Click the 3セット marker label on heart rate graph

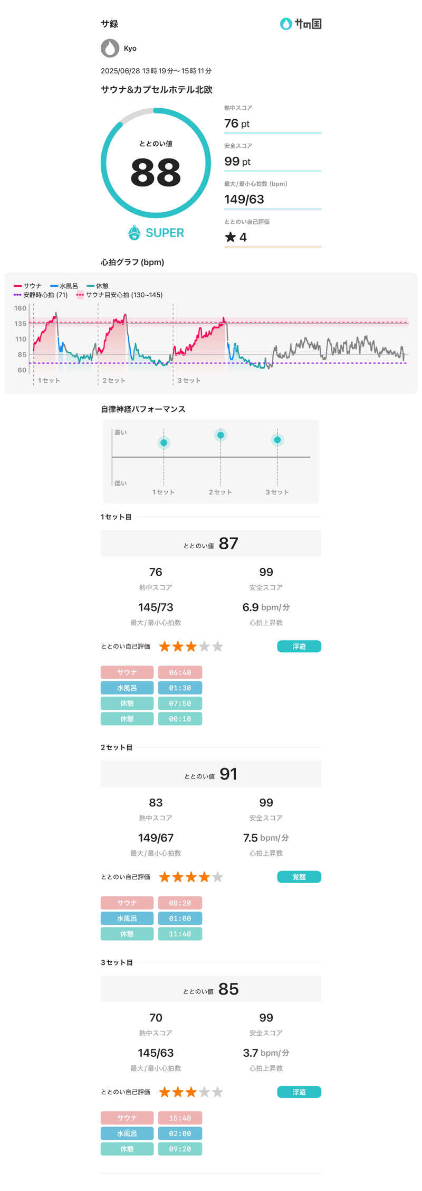point(189,380)
